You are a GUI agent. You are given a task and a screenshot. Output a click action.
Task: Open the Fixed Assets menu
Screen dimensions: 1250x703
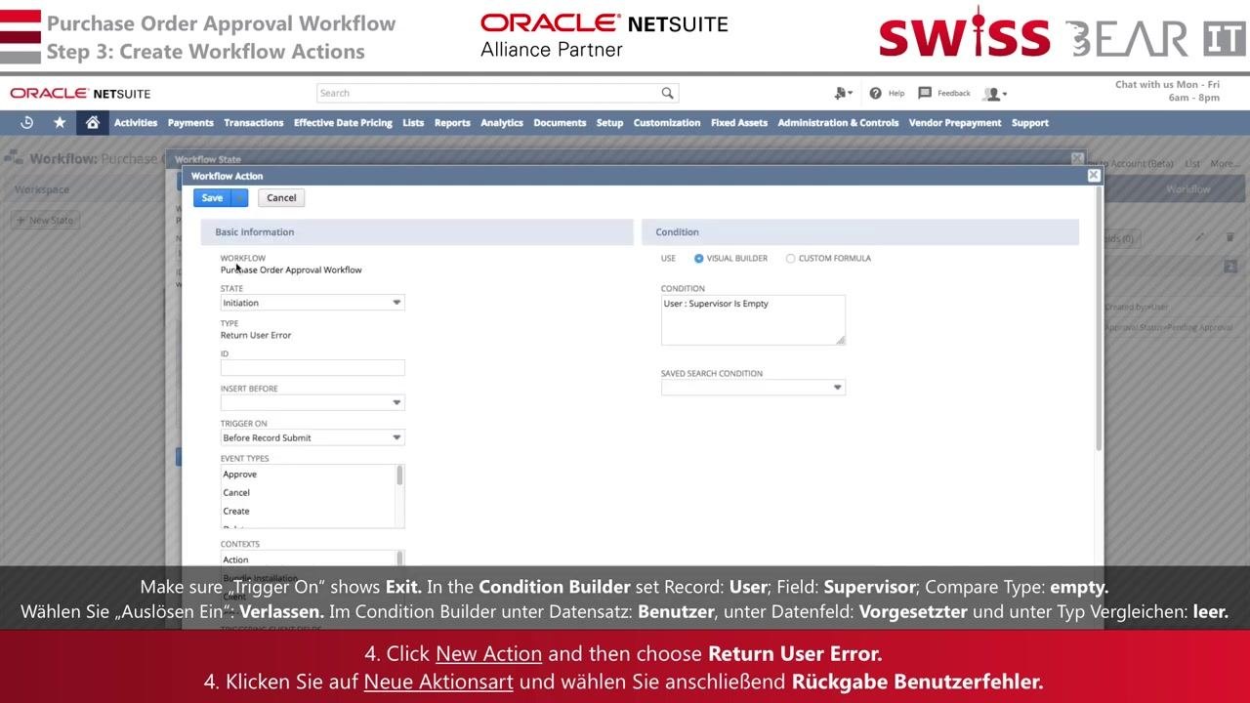[x=739, y=123]
